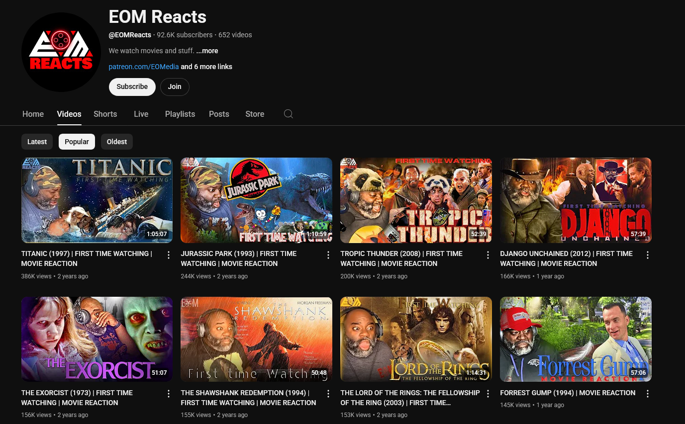Click the Join membership button
Screen dimensions: 685x424
click(175, 86)
